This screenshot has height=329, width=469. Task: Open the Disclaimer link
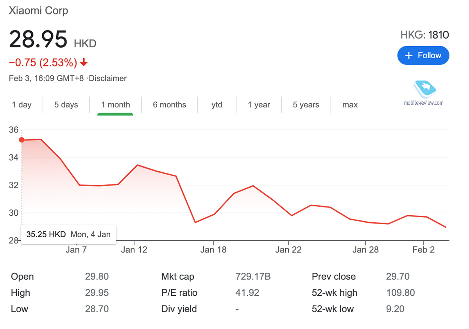click(108, 79)
